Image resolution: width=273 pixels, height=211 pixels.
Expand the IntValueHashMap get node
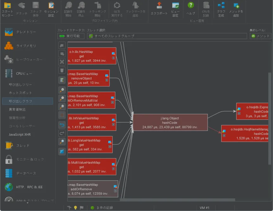(113, 125)
